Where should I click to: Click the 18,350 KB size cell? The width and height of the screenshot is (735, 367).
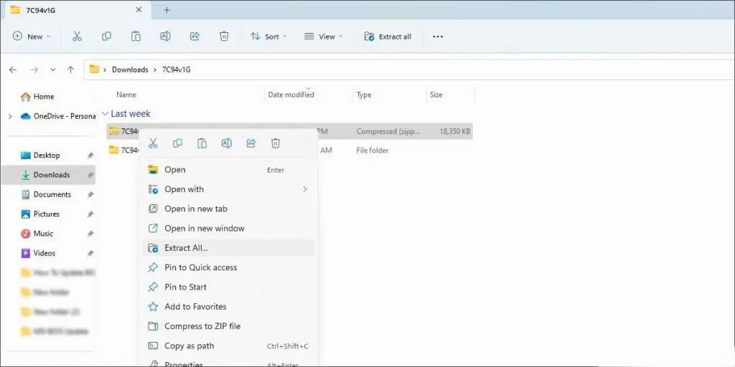(x=454, y=132)
